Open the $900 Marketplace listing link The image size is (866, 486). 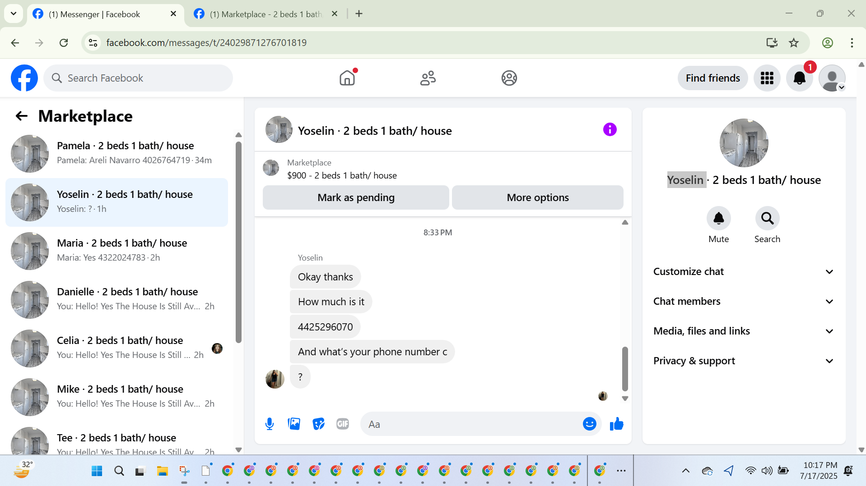pos(342,175)
